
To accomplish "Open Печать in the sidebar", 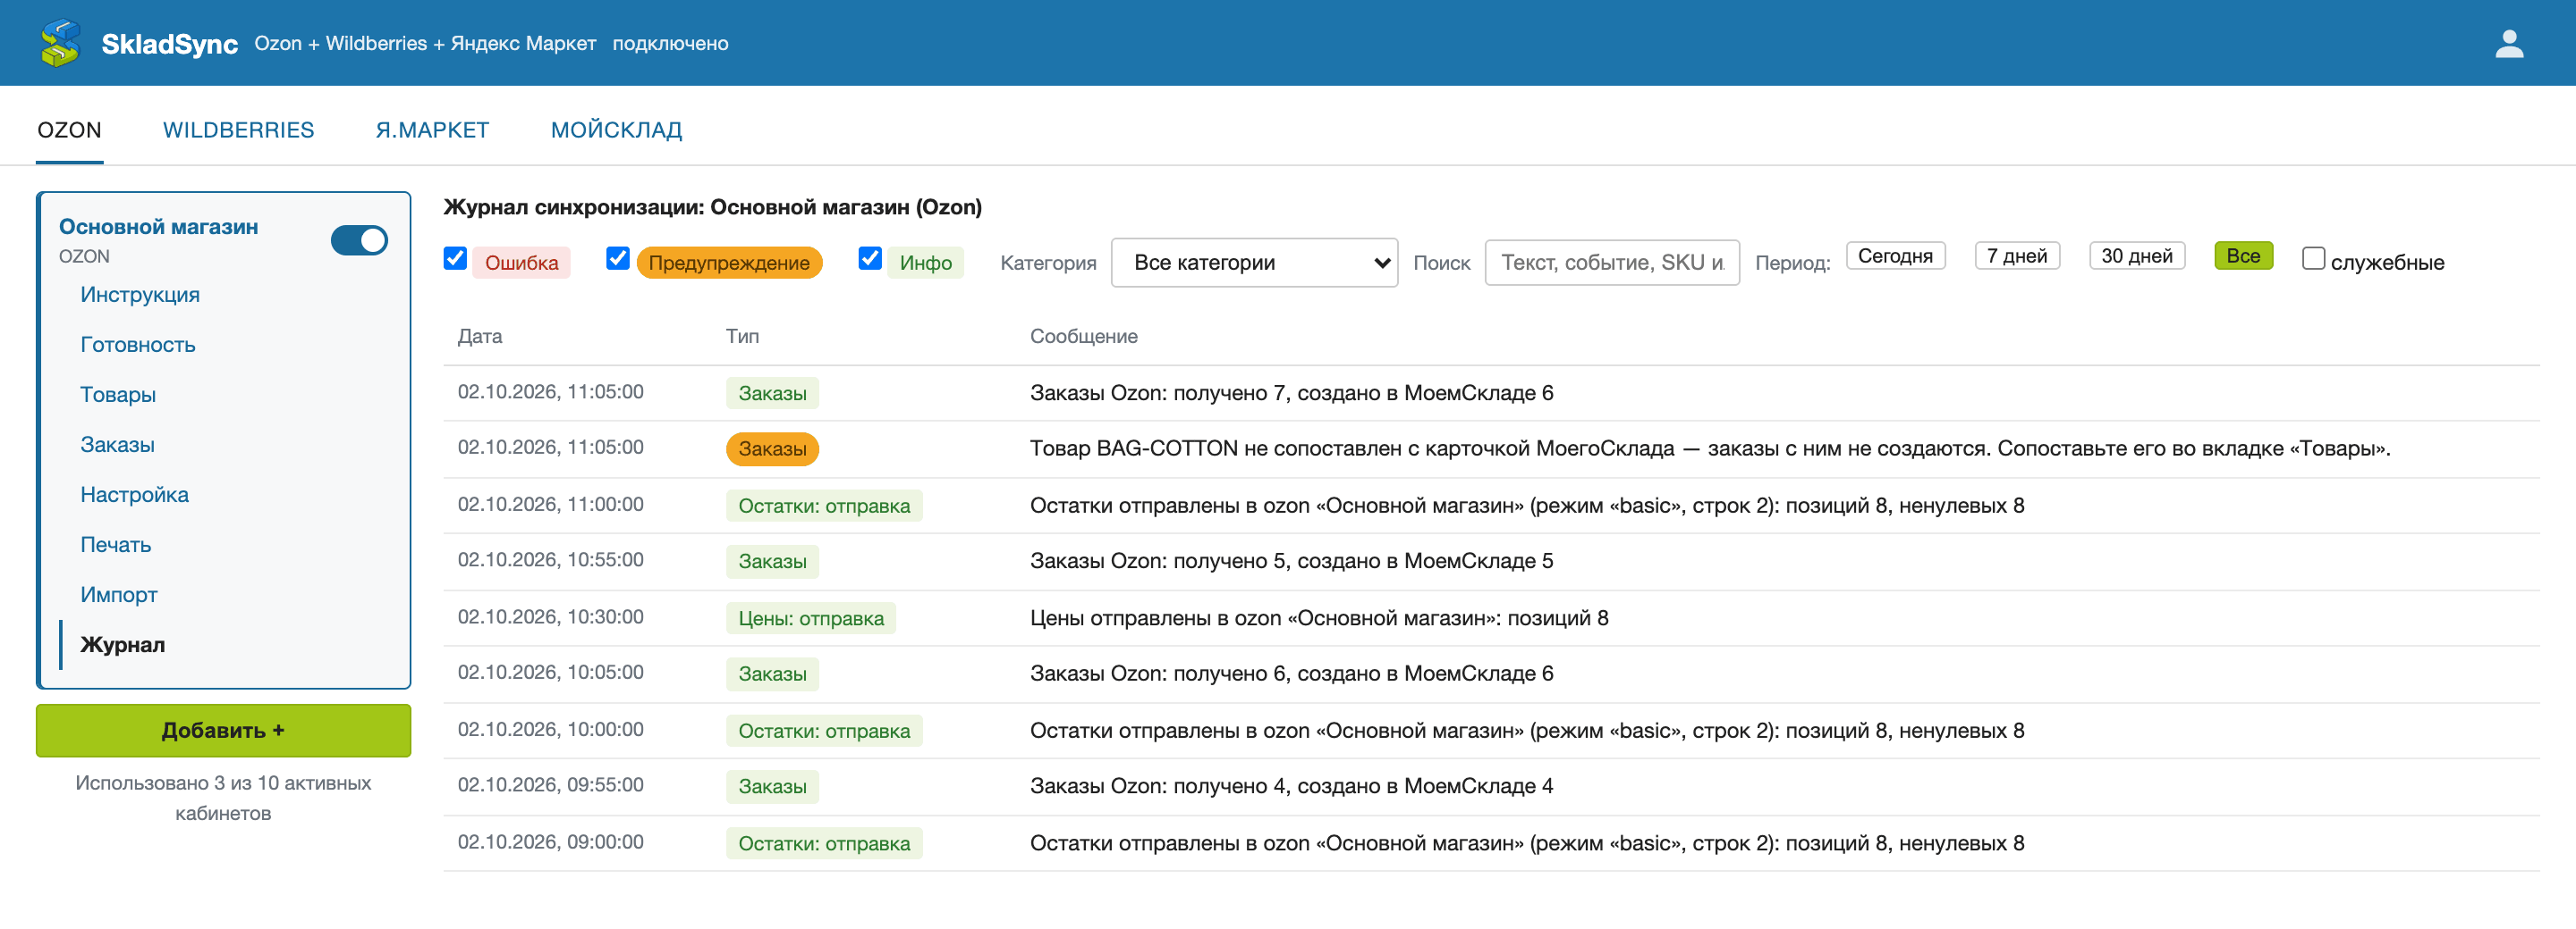I will (116, 544).
